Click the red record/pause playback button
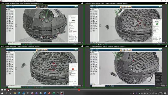 coord(8,90)
